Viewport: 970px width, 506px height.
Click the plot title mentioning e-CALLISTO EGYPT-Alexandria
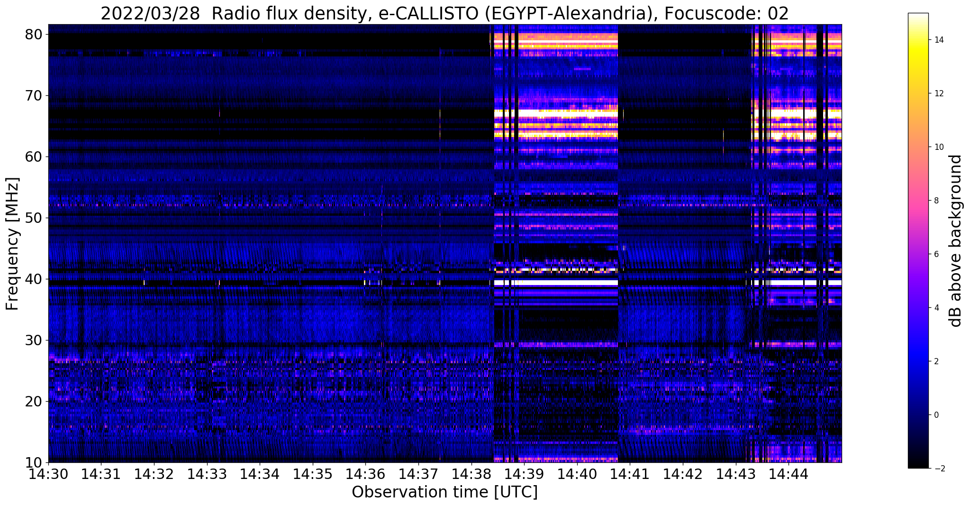tap(444, 13)
